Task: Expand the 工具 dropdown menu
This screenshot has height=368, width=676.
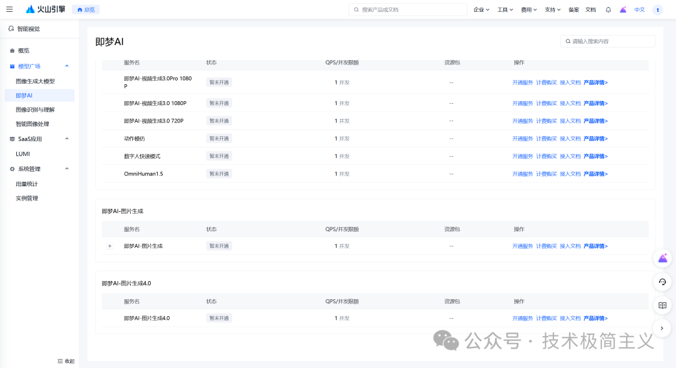Action: pyautogui.click(x=505, y=9)
